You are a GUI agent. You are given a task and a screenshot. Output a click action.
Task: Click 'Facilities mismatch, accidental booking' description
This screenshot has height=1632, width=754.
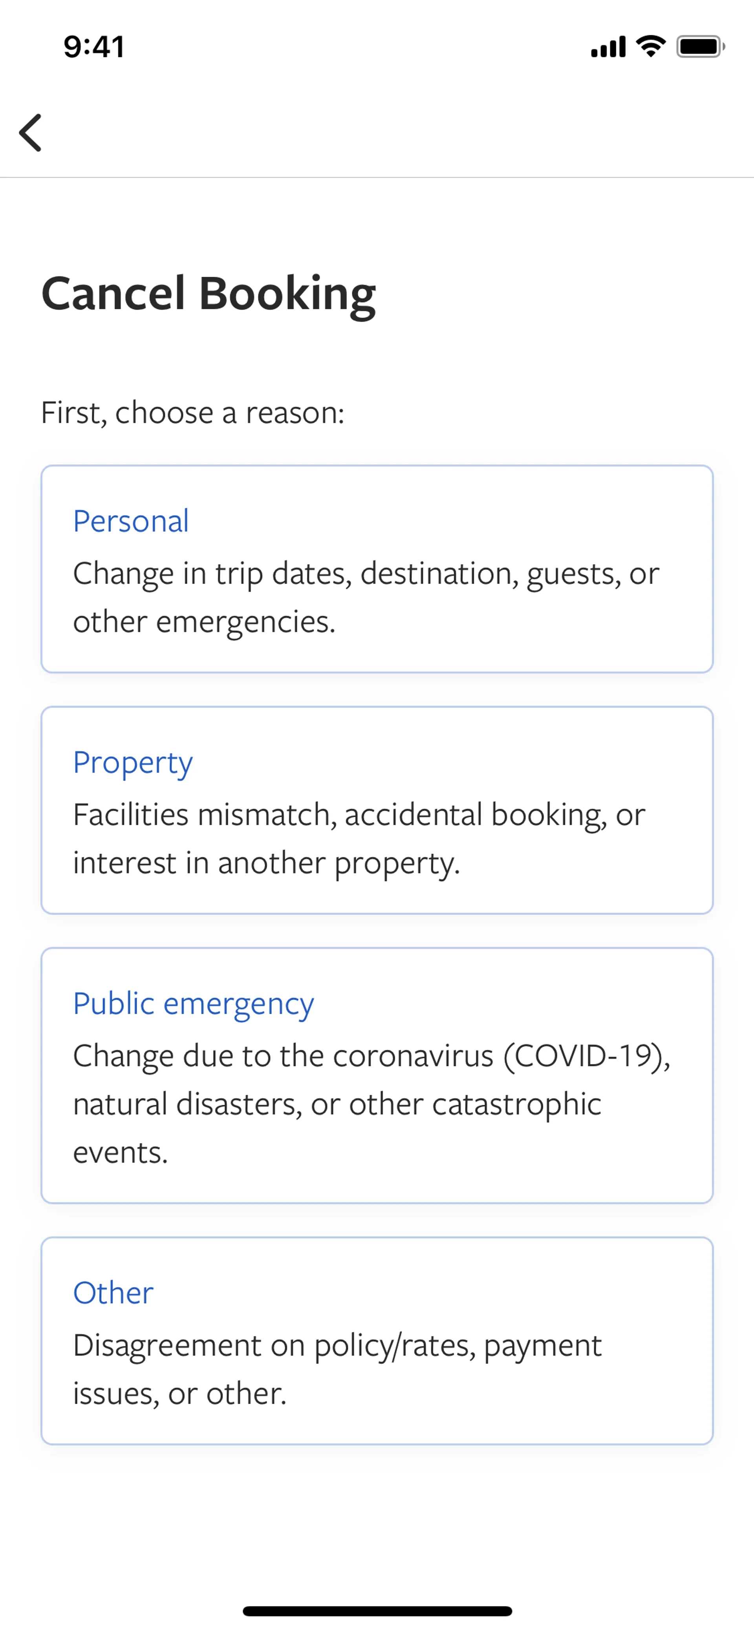359,815
